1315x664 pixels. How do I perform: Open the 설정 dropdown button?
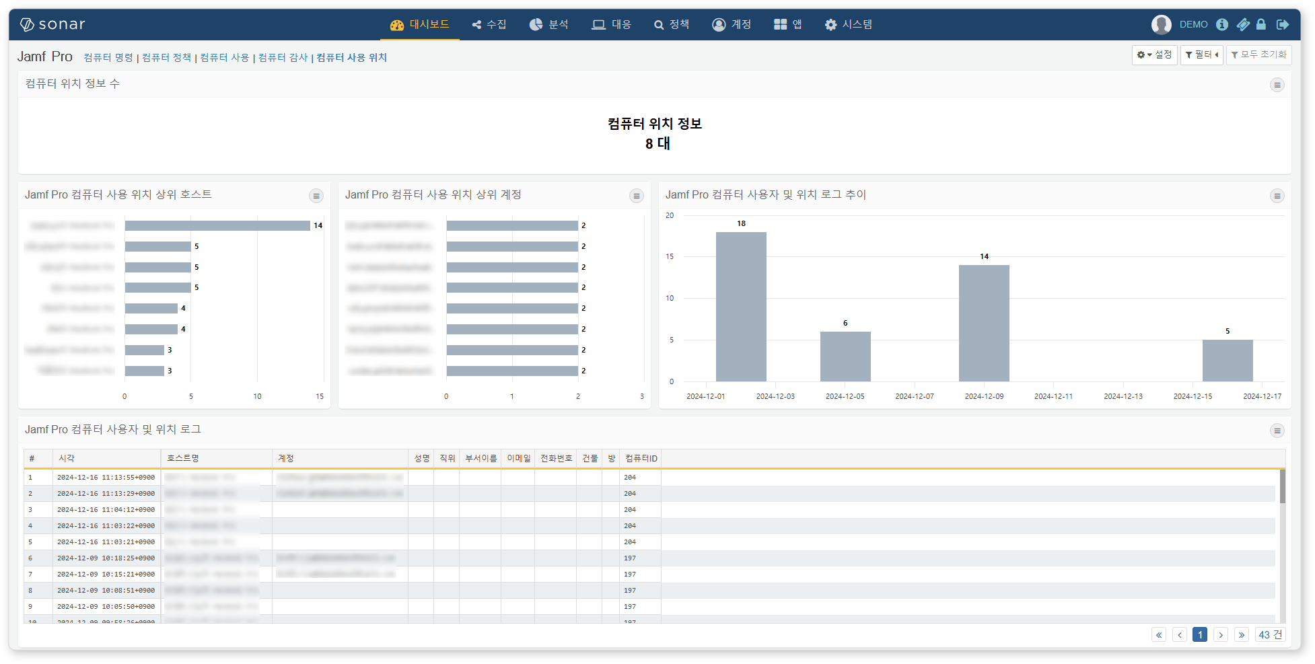click(x=1154, y=55)
